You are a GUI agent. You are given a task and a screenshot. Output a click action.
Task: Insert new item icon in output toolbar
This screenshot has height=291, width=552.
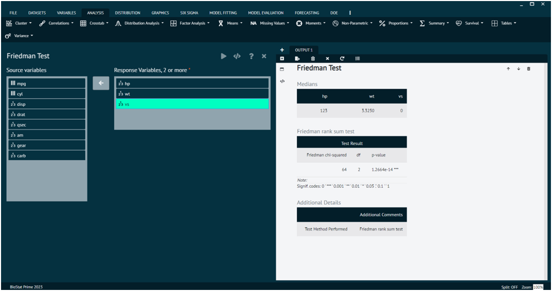click(x=282, y=59)
